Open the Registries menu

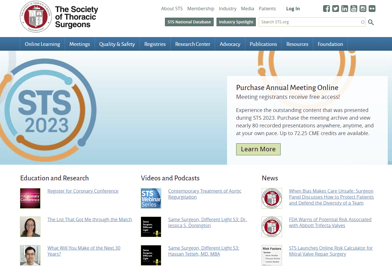[155, 44]
